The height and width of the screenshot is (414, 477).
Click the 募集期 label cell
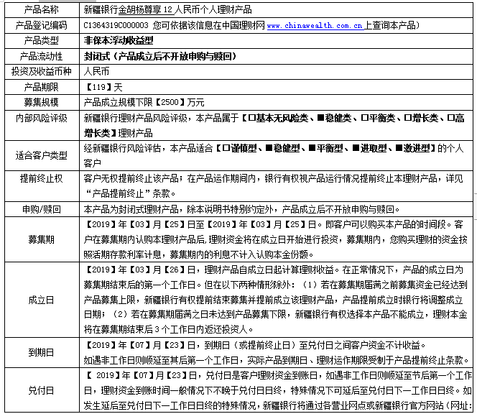(42, 239)
